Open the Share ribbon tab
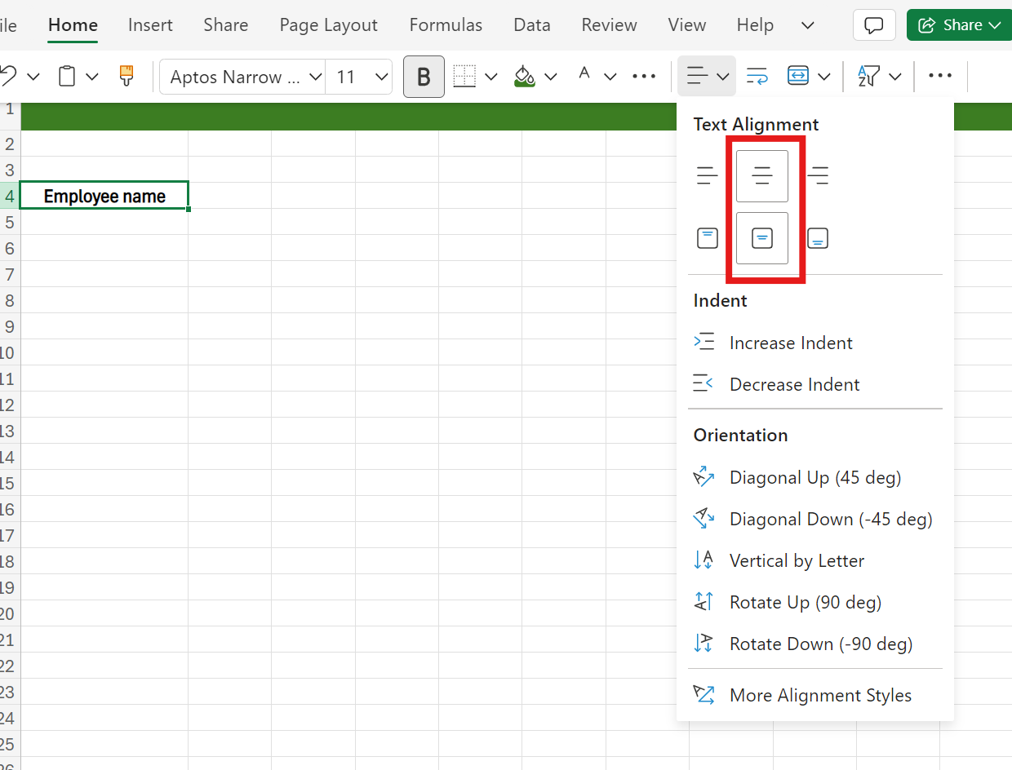This screenshot has height=770, width=1012. [226, 25]
